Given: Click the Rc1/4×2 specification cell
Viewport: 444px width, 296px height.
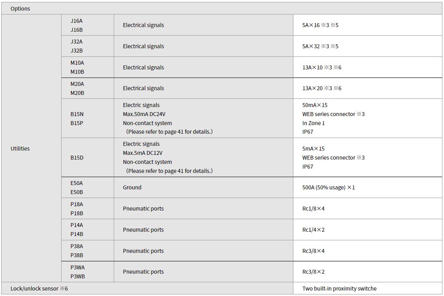Looking at the screenshot, I should pyautogui.click(x=368, y=229).
